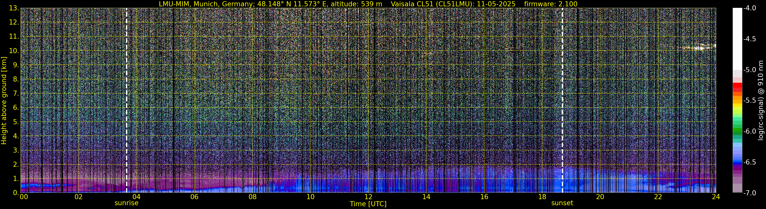Click the 'Height above ground [km]' axis label
The width and height of the screenshot is (766, 209).
4,101
